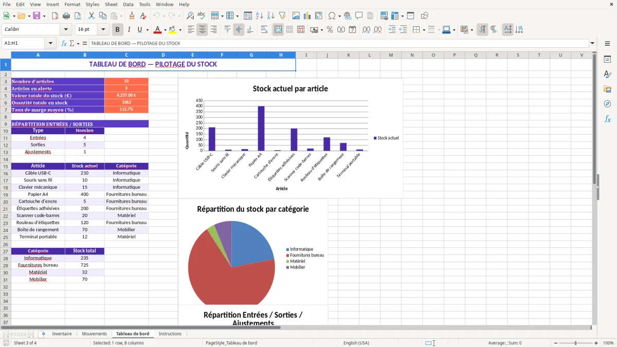Open the background color dropdown arrow
This screenshot has height=347, width=617.
pyautogui.click(x=180, y=30)
